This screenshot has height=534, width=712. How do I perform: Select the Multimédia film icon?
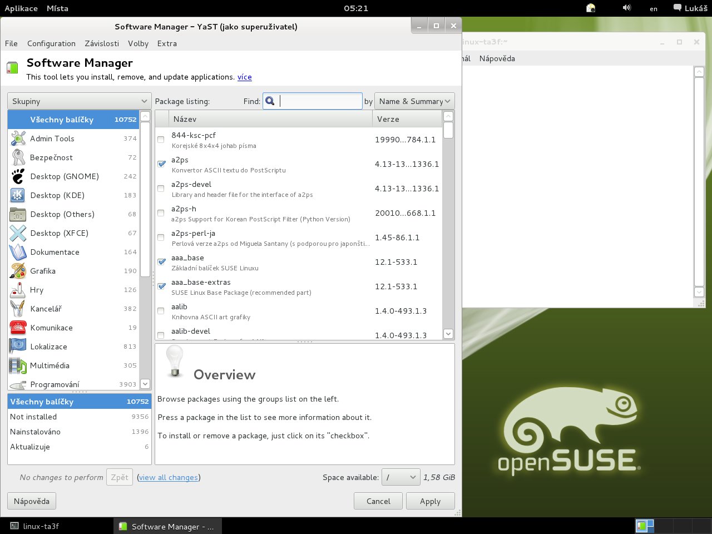coord(18,365)
